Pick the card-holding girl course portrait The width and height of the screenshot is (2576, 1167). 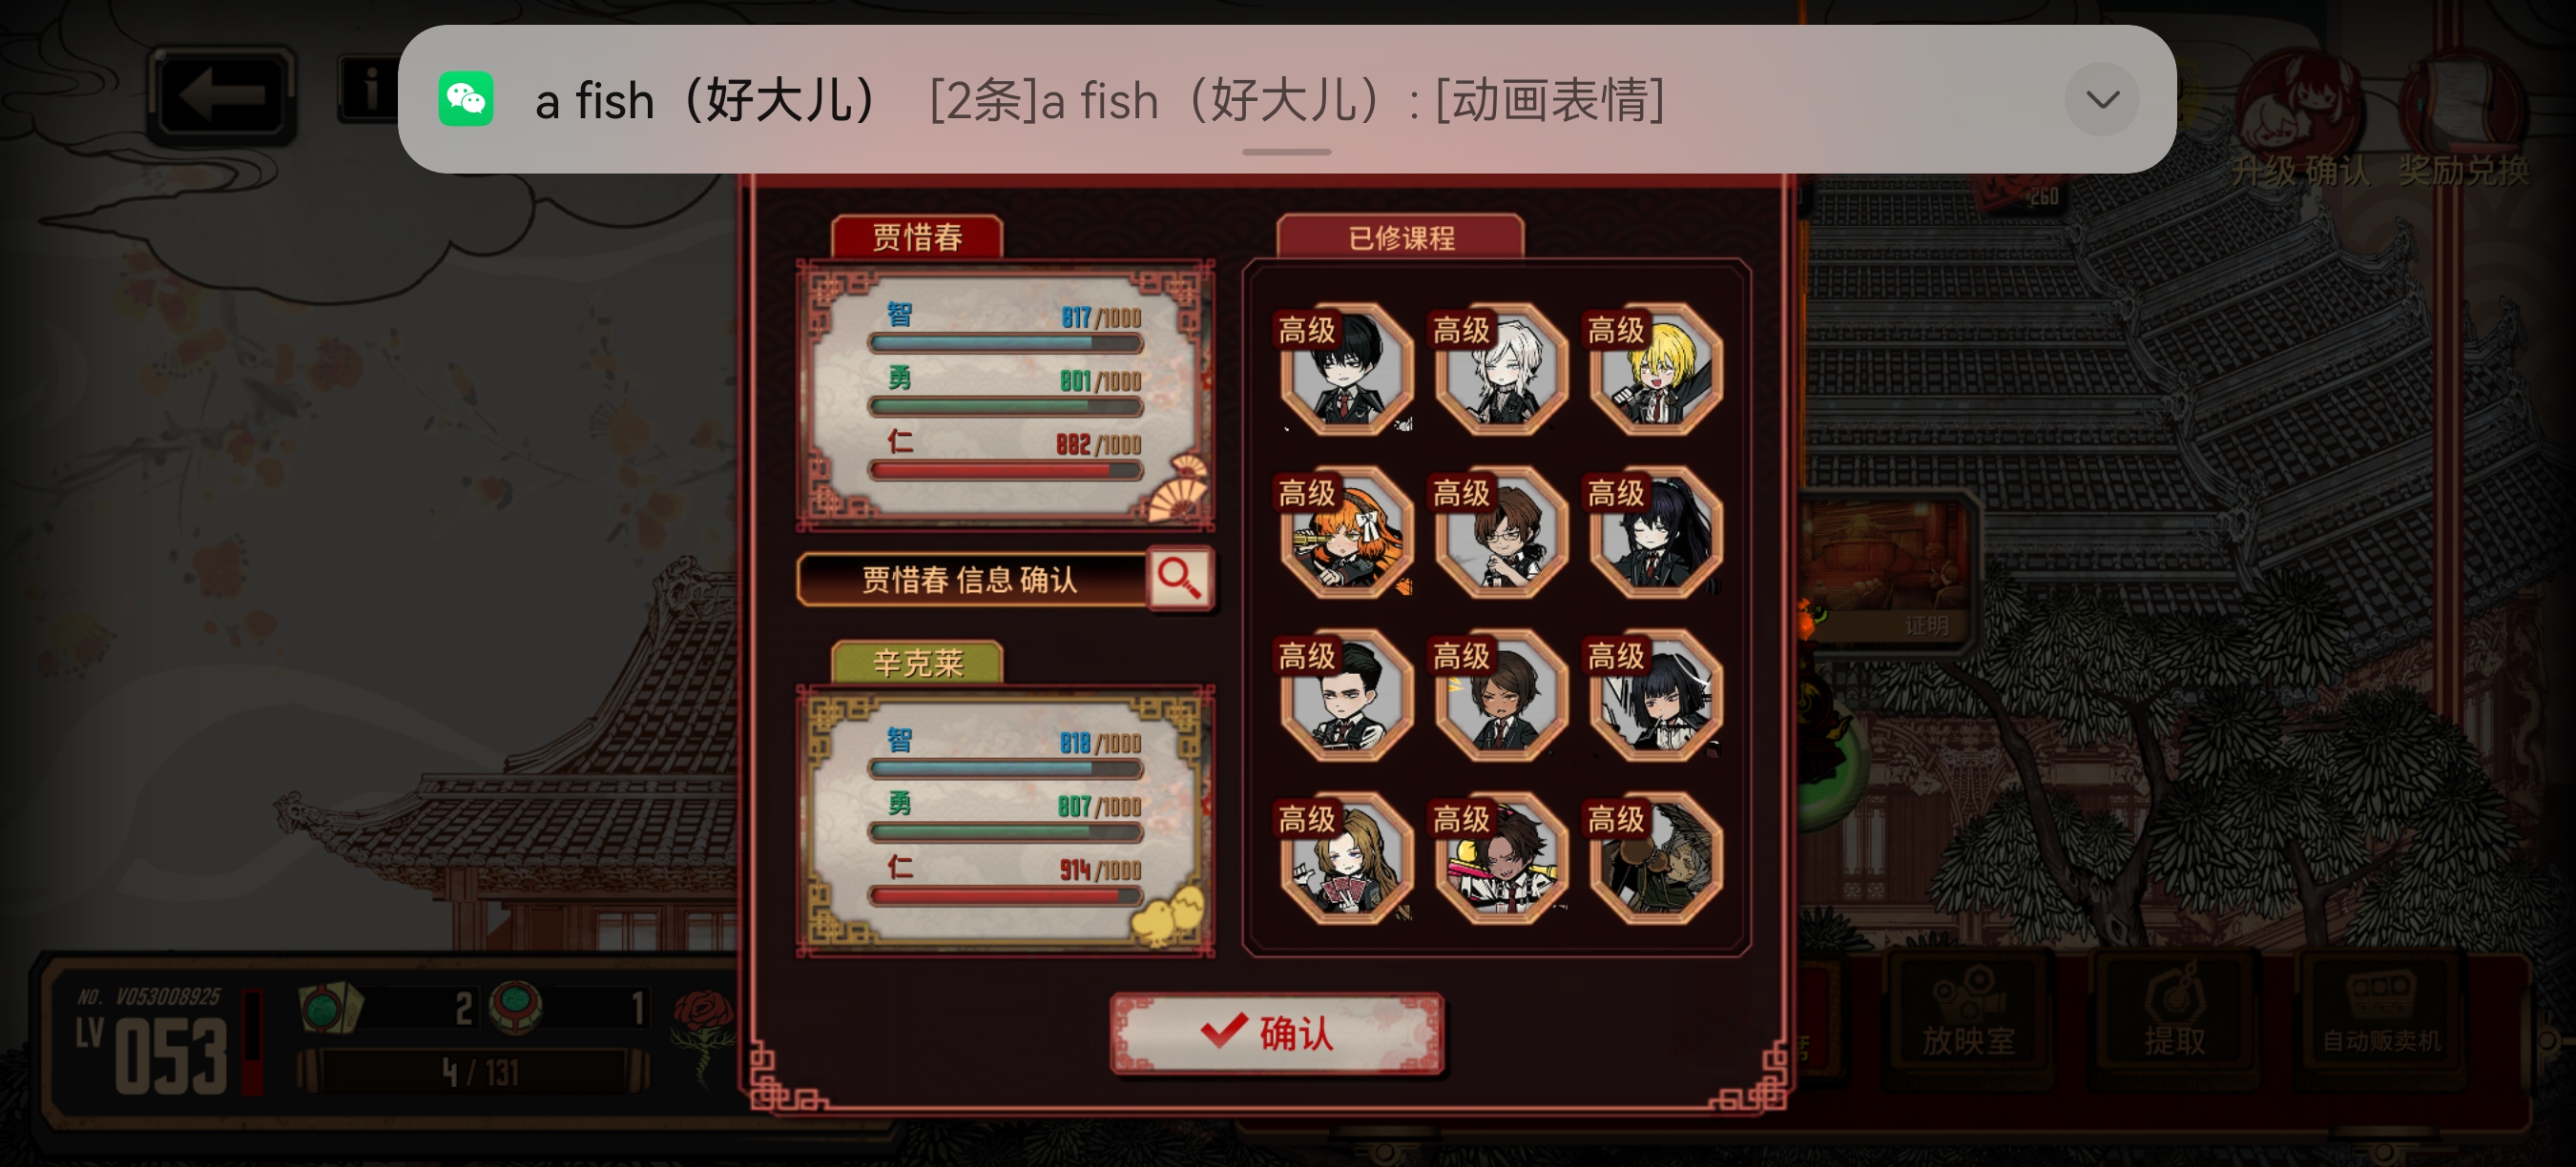click(1346, 858)
